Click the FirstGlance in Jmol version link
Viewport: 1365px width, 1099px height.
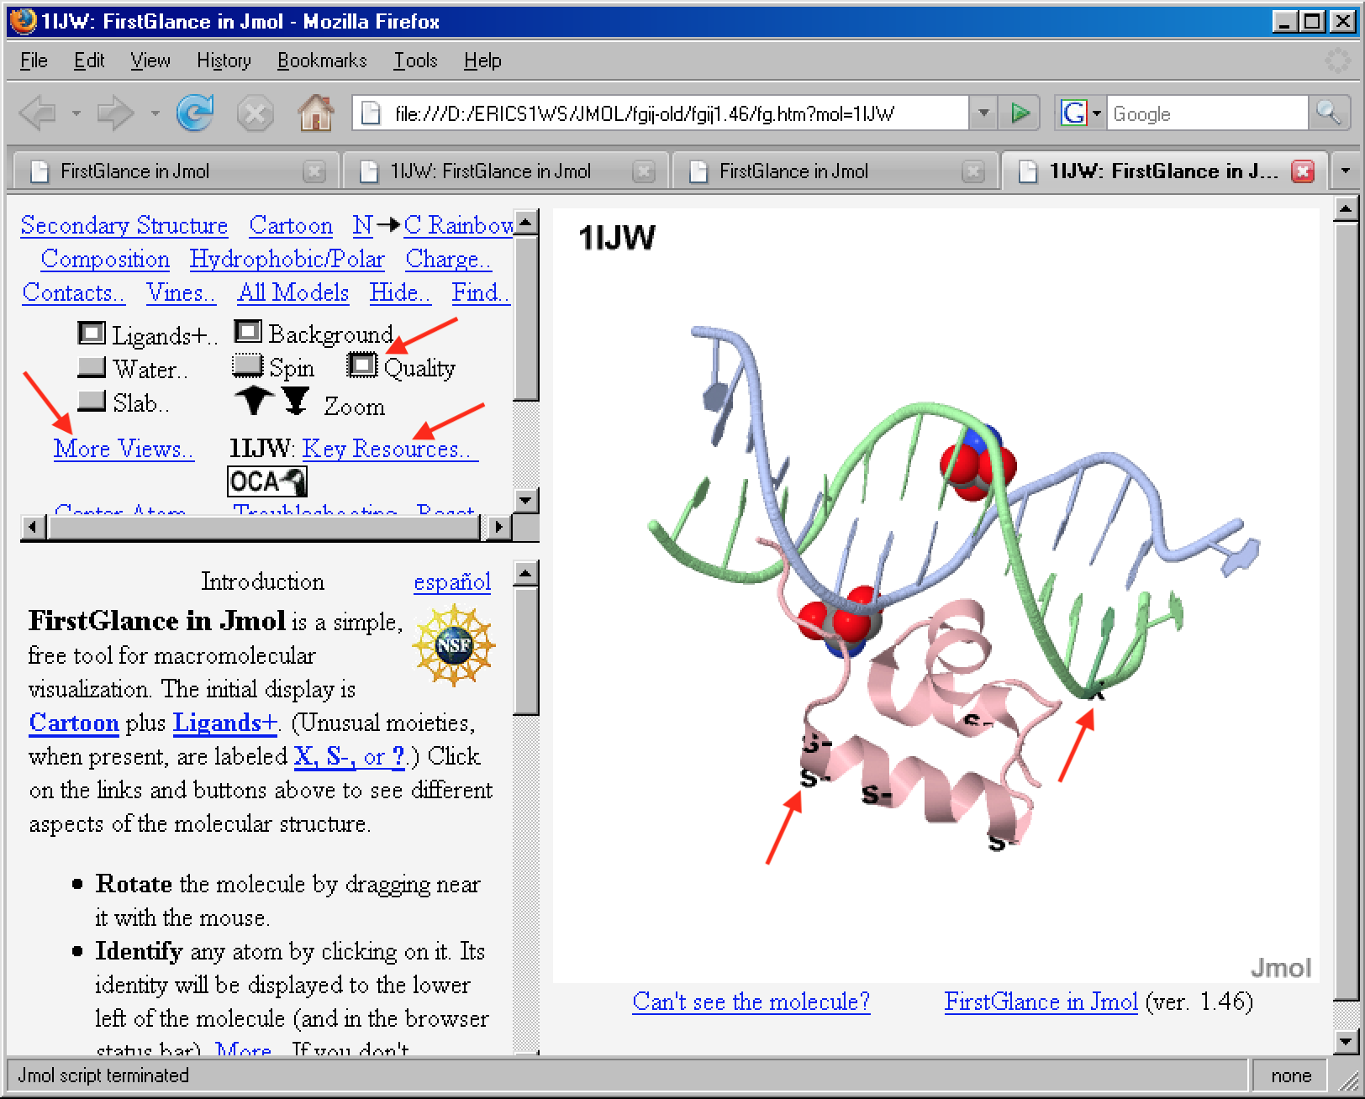[x=1041, y=1002]
